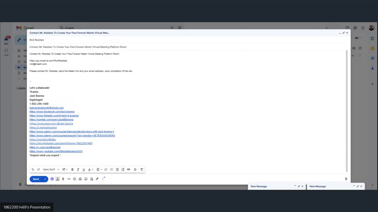The image size is (378, 212).
Task: Open Google Tasks side panel
Action: [x=372, y=58]
